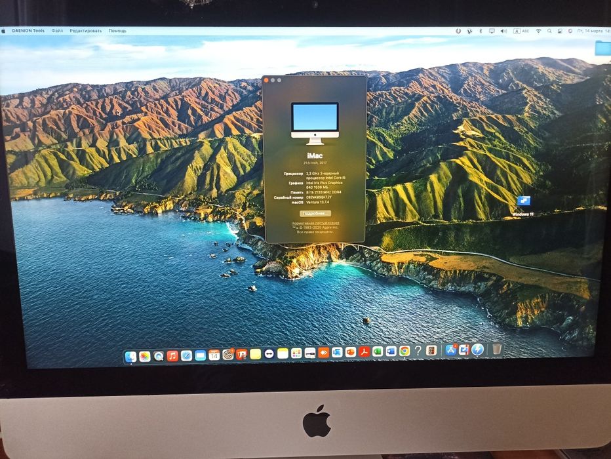
Task: Click the Intel Iris Plus Graphics text
Action: pyautogui.click(x=325, y=183)
